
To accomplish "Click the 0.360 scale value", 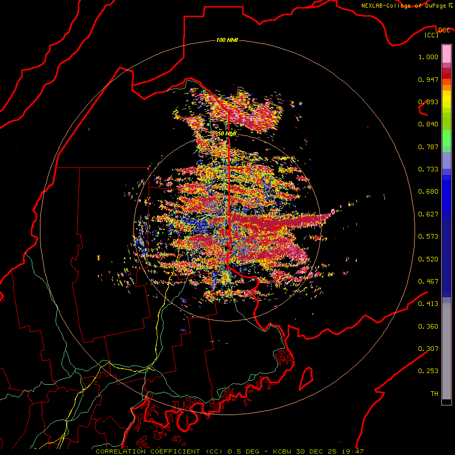I will [428, 327].
